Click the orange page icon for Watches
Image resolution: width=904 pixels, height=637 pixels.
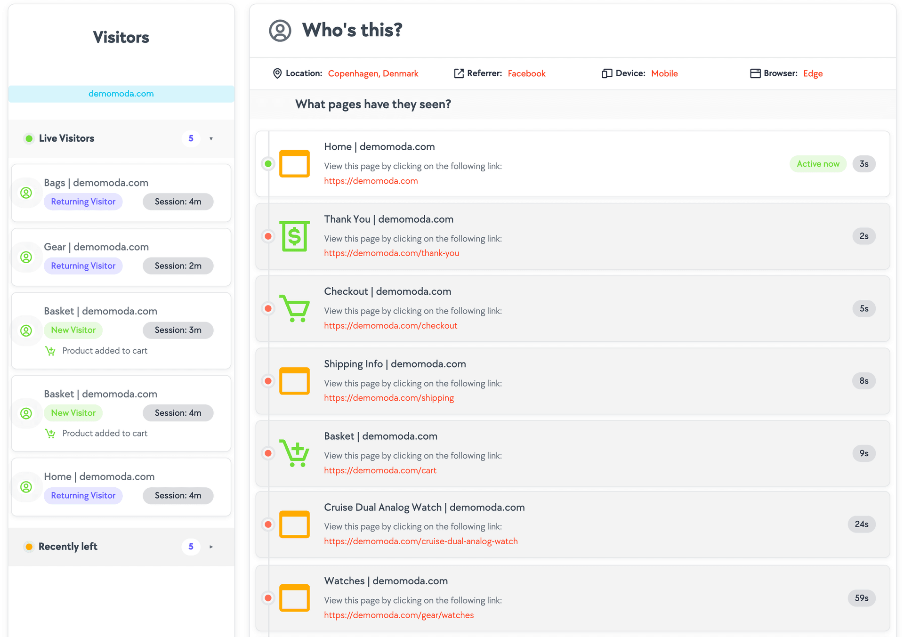[x=294, y=598]
